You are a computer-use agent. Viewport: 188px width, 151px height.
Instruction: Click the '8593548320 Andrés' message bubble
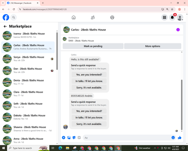click(82, 96)
